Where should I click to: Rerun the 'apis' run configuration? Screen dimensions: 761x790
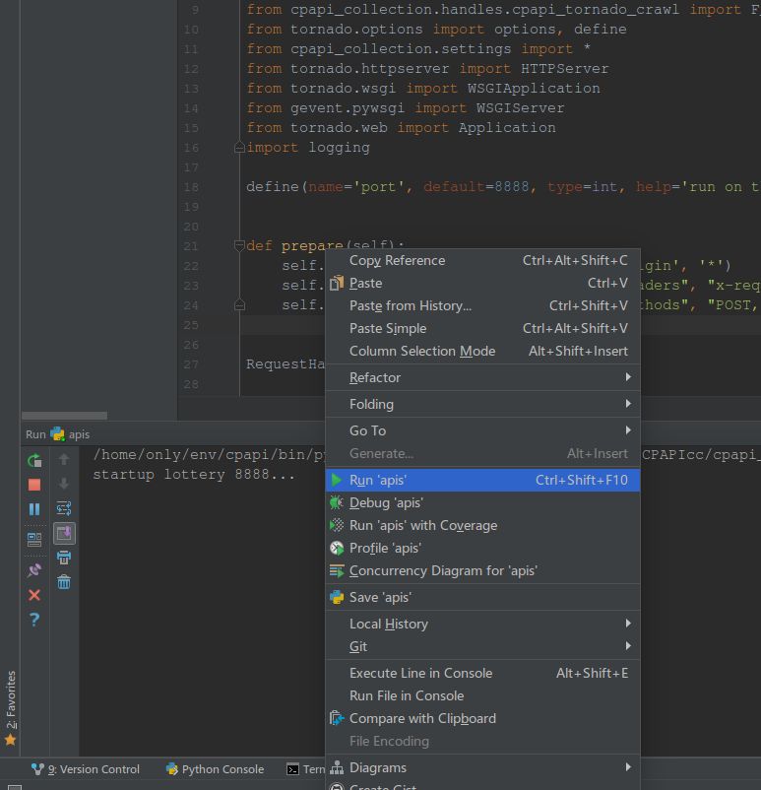click(x=34, y=460)
